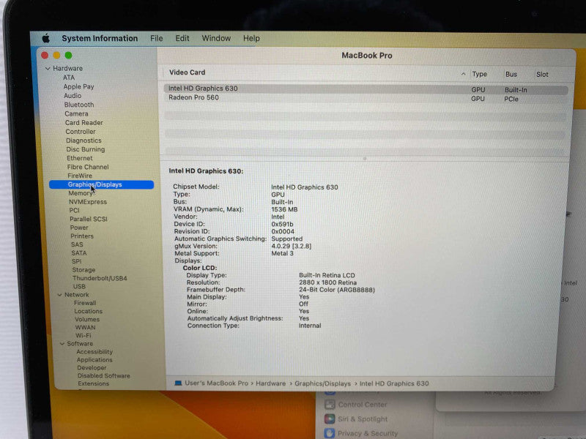Collapse the Hardware section
586x439 pixels.
point(48,69)
